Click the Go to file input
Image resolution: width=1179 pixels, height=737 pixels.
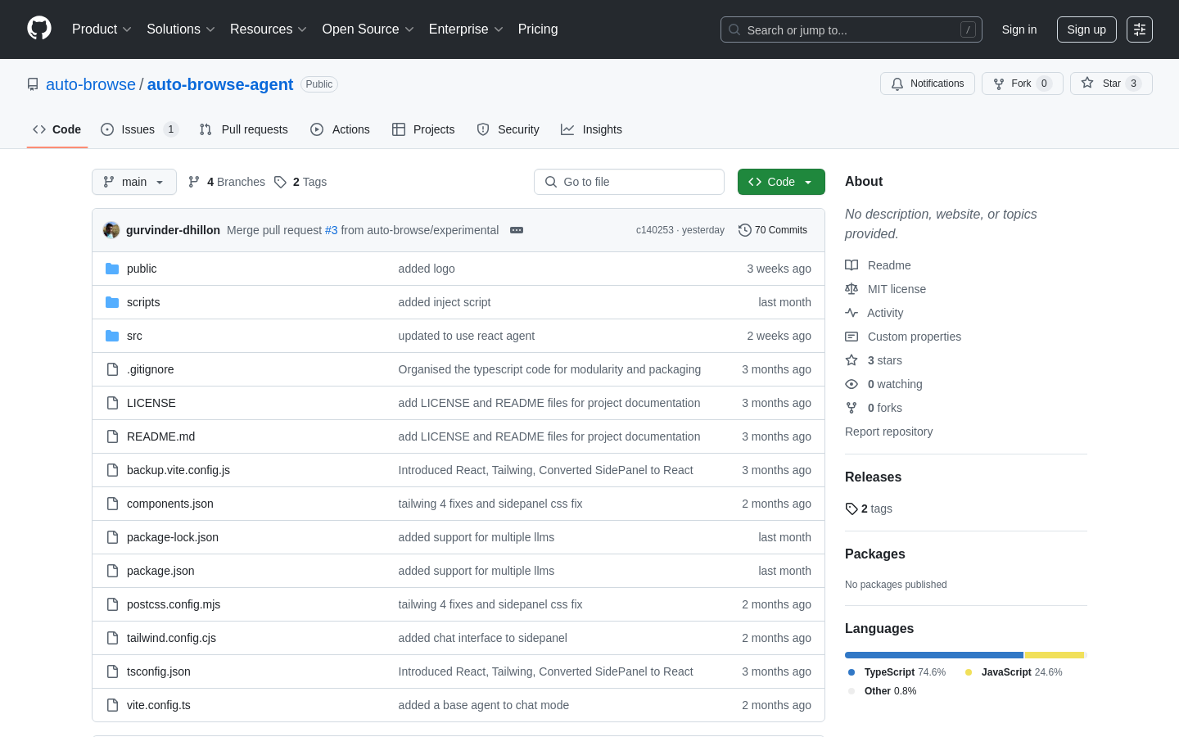629,182
